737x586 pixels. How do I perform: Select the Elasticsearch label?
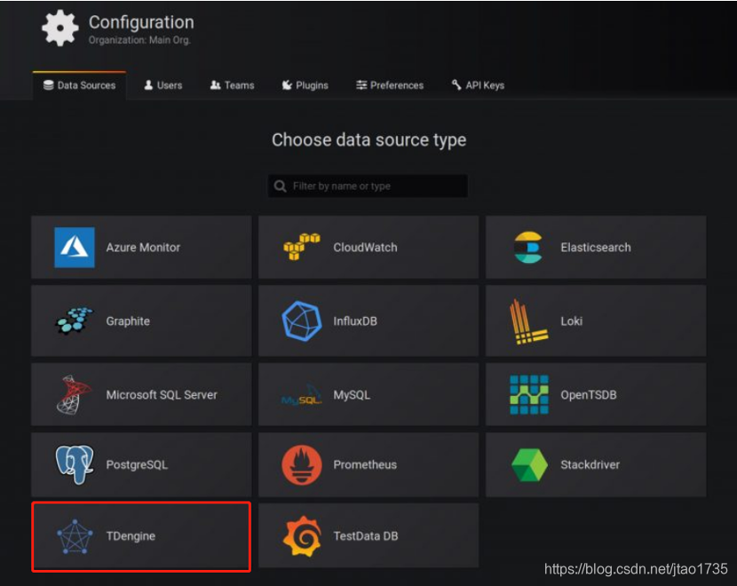click(x=596, y=248)
